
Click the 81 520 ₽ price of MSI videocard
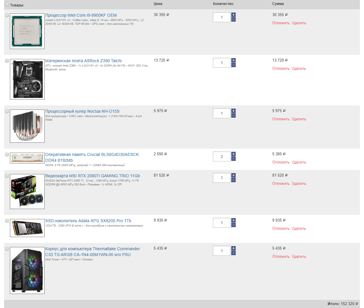point(161,175)
